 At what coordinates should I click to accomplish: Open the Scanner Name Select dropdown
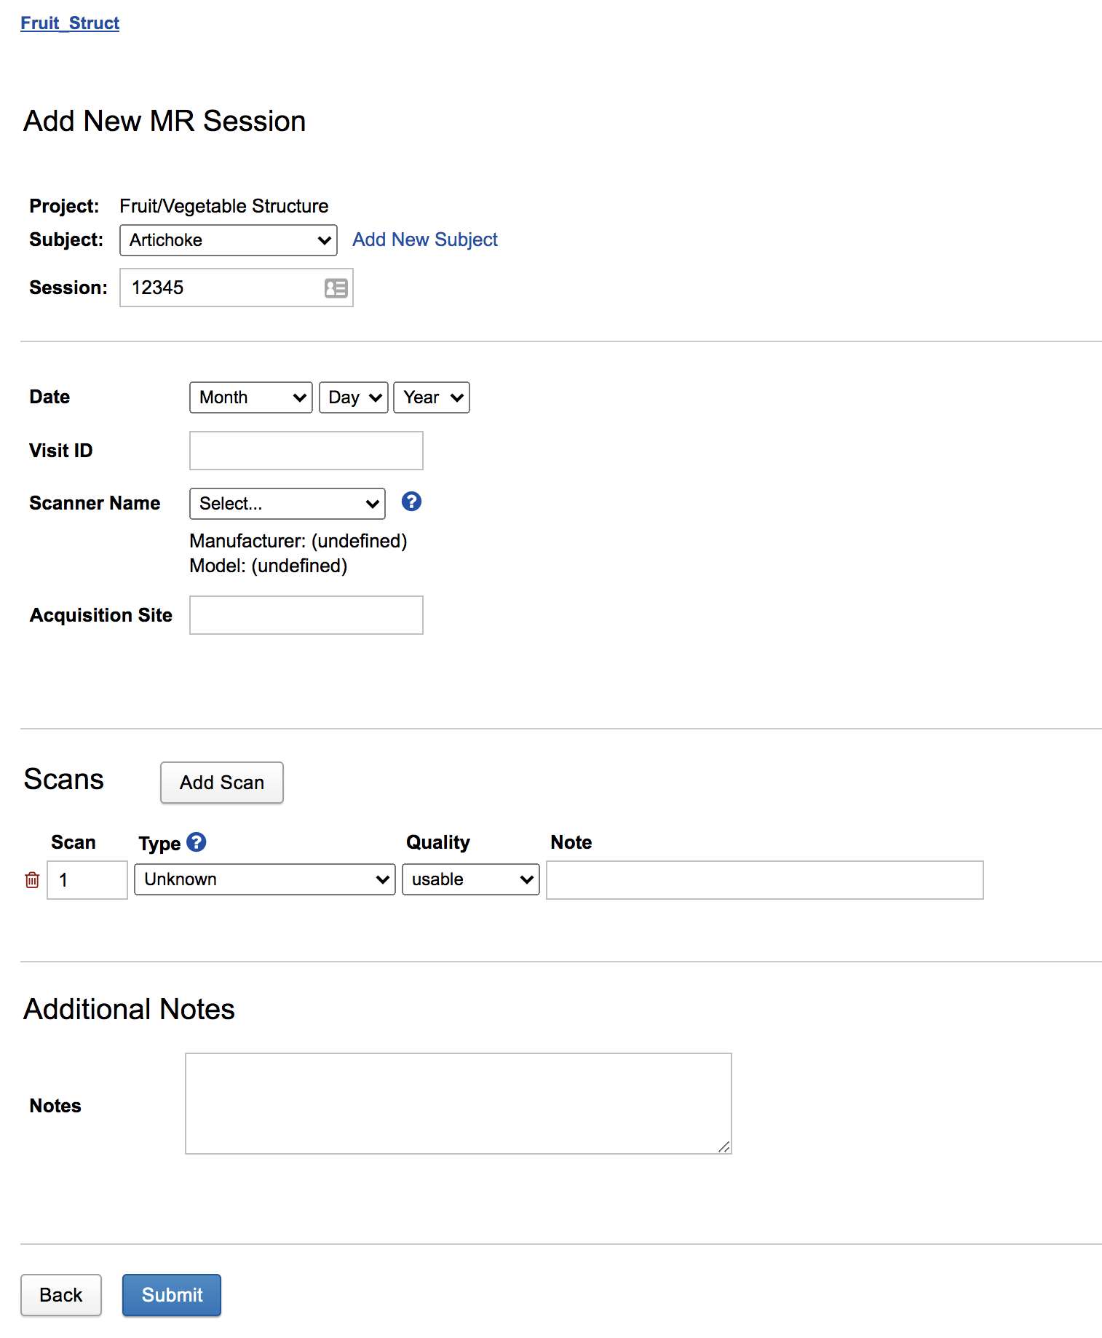tap(287, 504)
